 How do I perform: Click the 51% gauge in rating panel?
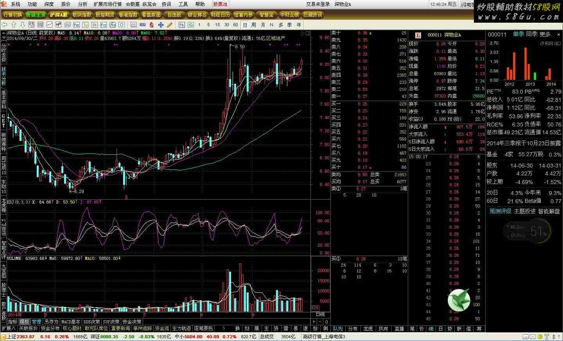[538, 231]
